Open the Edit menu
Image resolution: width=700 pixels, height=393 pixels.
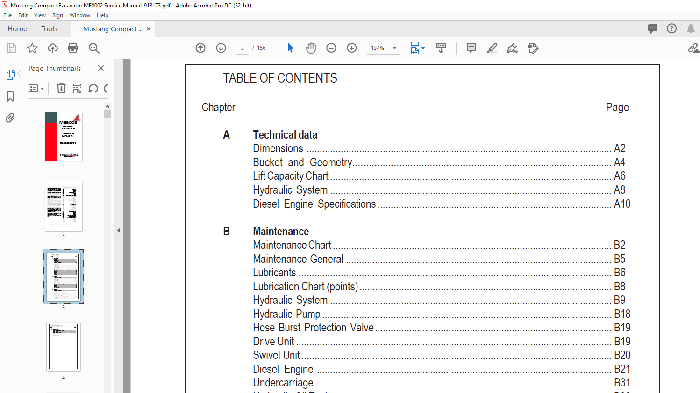[23, 15]
